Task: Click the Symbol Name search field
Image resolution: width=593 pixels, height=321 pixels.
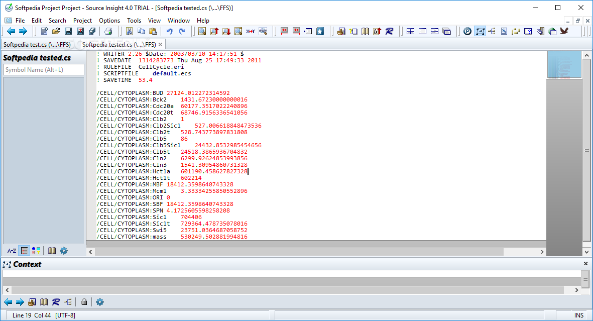Action: click(44, 70)
